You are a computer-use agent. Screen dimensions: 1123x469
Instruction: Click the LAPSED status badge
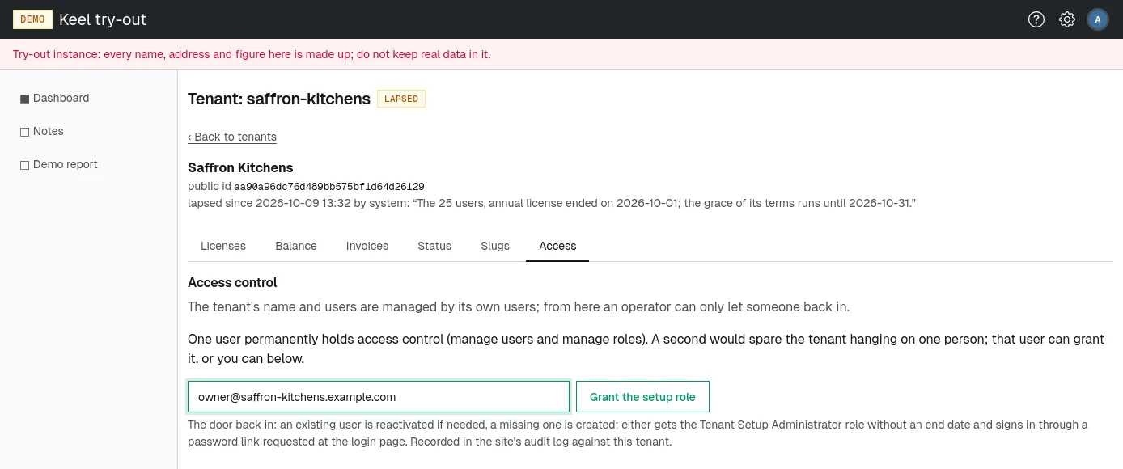[401, 99]
